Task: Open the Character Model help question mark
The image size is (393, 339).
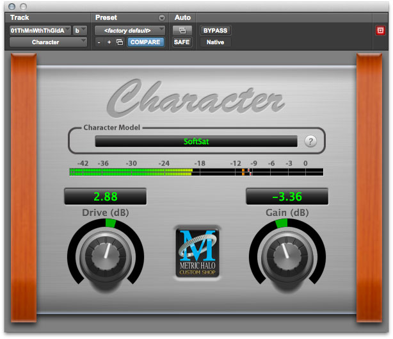Action: point(310,141)
